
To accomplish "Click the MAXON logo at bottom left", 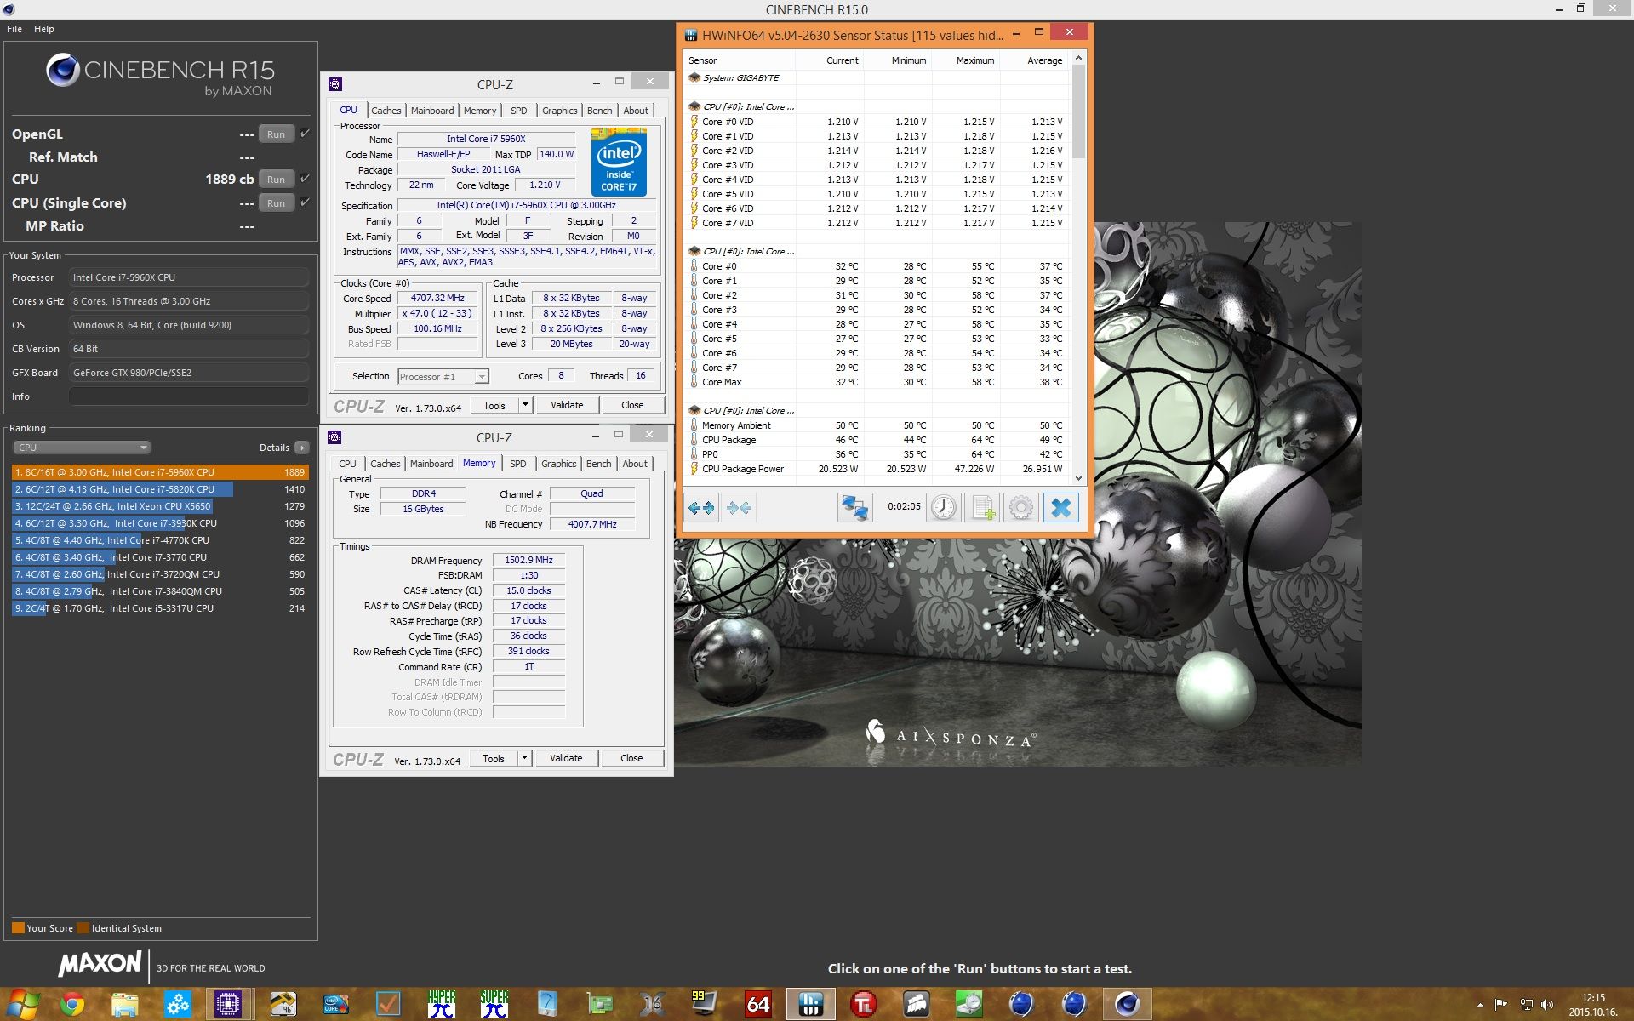I will click(x=100, y=963).
